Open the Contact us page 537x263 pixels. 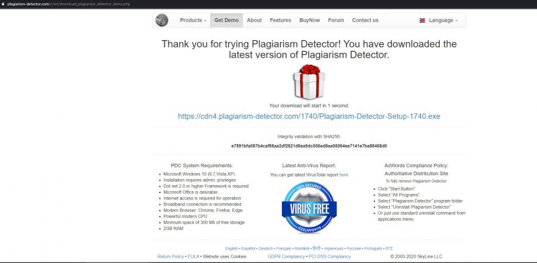[365, 20]
